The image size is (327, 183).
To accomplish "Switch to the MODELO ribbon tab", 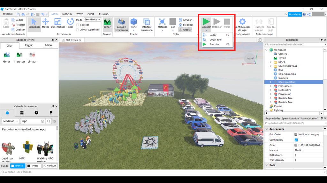I will pyautogui.click(x=67, y=14).
